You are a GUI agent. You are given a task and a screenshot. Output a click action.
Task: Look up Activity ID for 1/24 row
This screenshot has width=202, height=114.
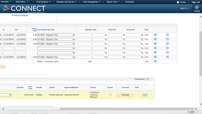click(x=142, y=53)
